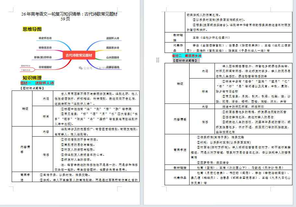The height and width of the screenshot is (207, 296).
Task: Select the 咏物言志诗 mind map branch
Action: (45, 48)
